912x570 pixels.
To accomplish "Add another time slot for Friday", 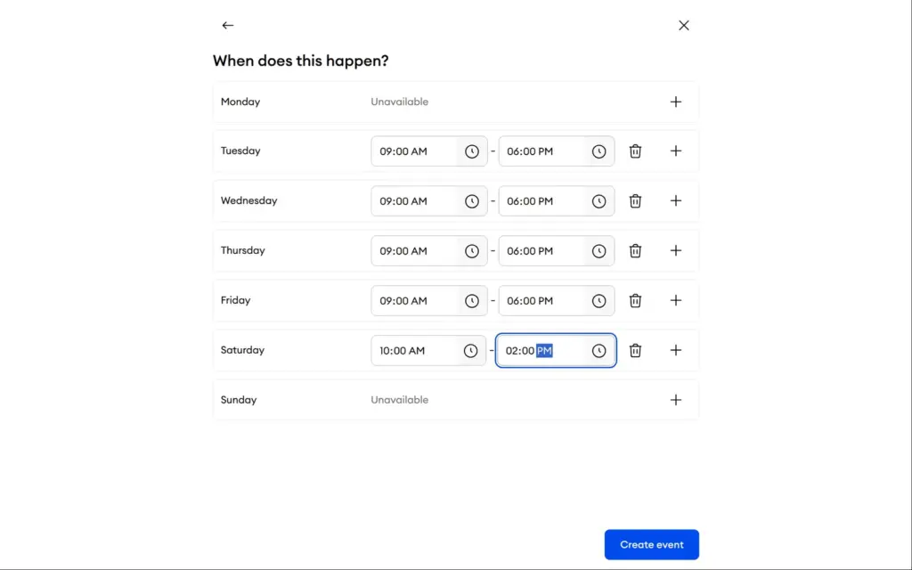I will [x=675, y=301].
